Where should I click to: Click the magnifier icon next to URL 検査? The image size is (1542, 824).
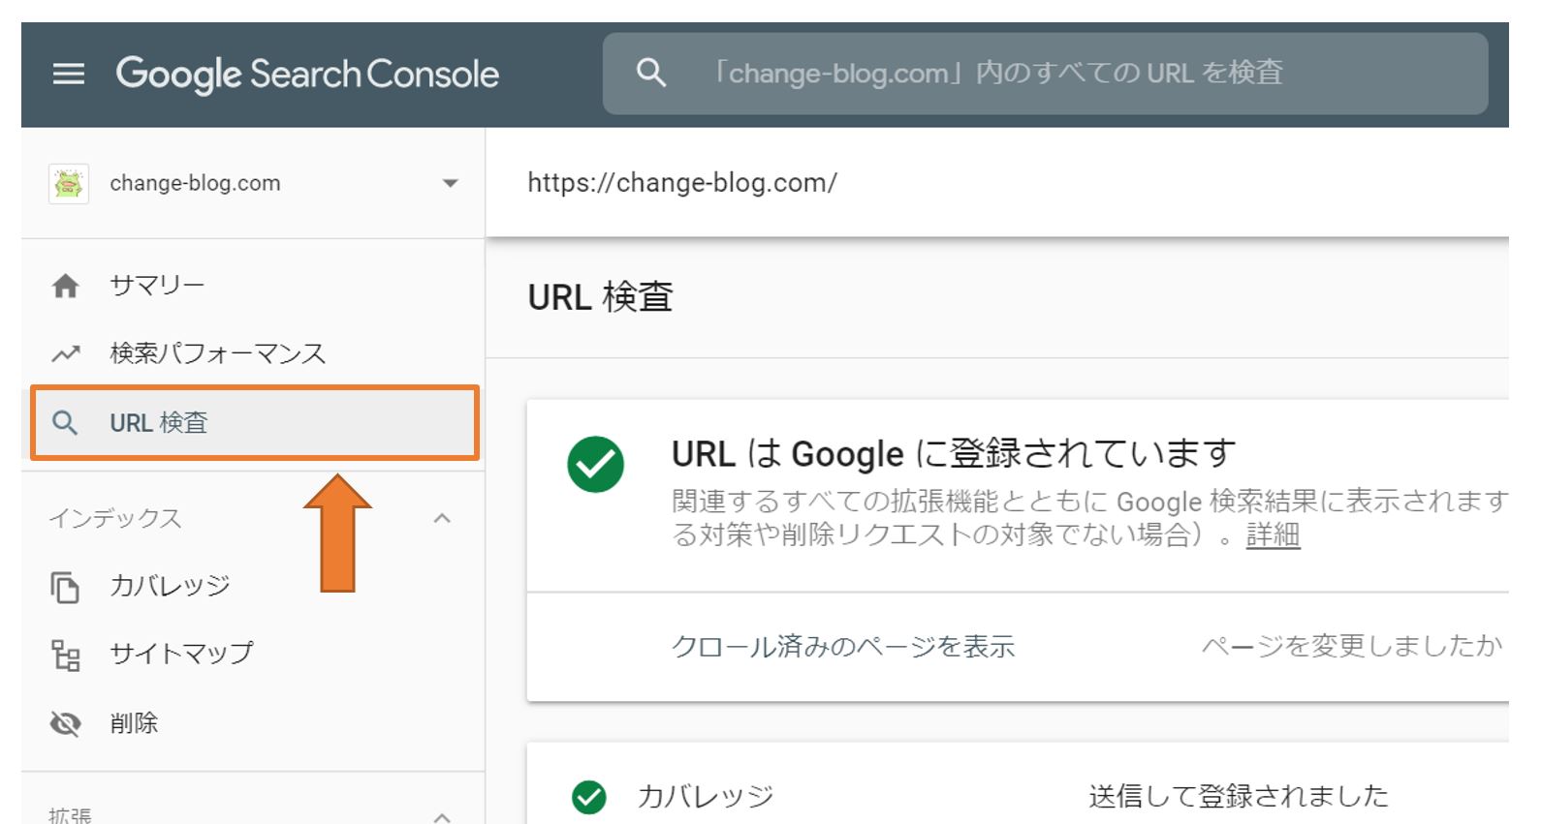coord(65,423)
